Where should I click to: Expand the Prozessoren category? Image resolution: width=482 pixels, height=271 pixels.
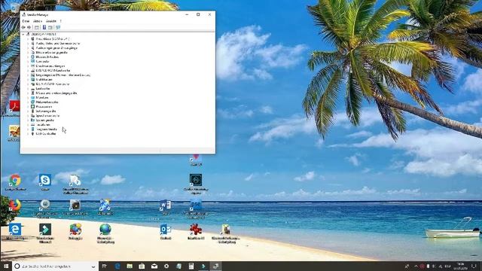pyautogui.click(x=28, y=107)
